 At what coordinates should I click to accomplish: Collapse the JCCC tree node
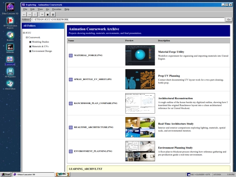pos(24,33)
